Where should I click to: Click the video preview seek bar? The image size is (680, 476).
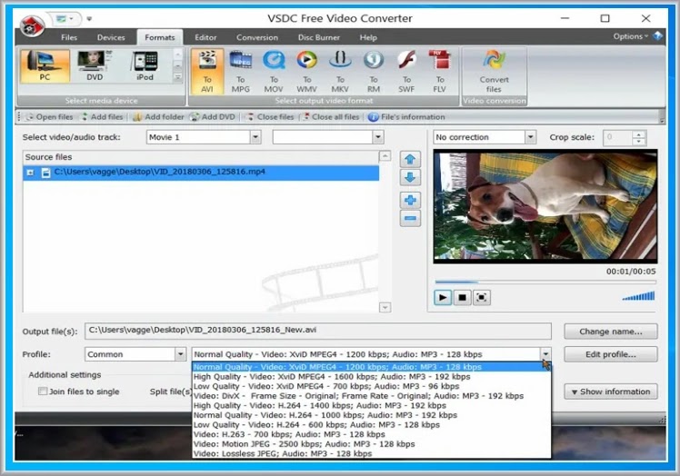(545, 282)
